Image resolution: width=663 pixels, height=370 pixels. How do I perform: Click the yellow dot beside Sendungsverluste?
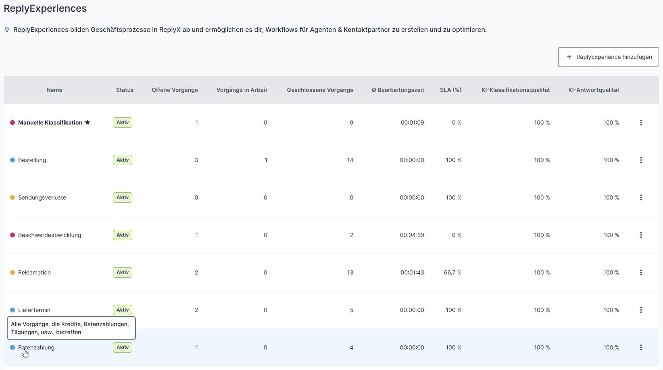click(13, 197)
